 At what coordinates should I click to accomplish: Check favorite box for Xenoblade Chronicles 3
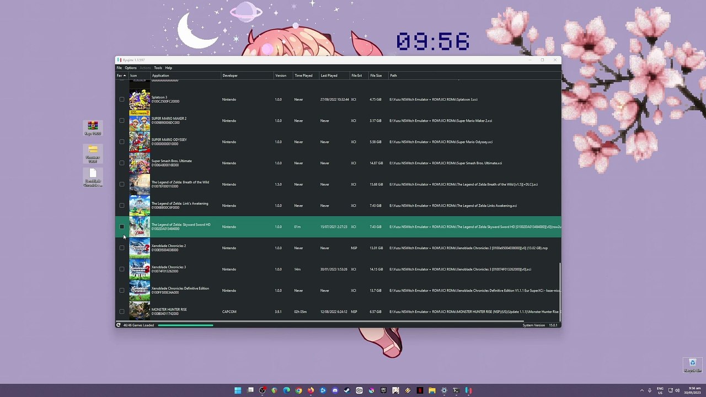(x=122, y=269)
